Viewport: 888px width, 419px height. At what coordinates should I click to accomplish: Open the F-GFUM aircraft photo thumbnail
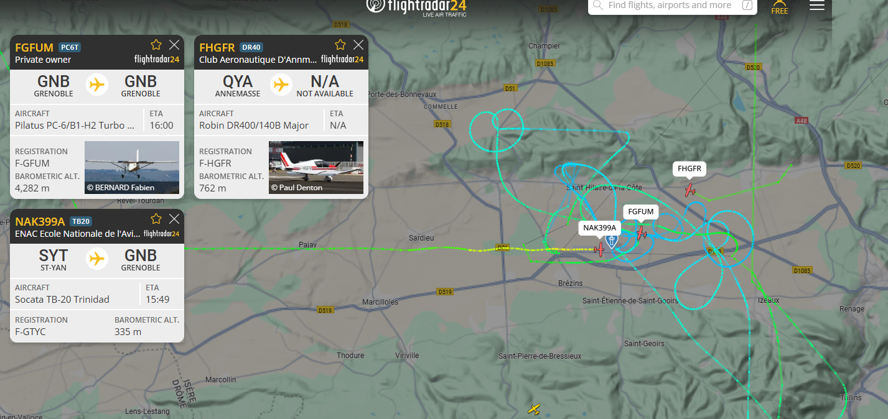[x=132, y=167]
